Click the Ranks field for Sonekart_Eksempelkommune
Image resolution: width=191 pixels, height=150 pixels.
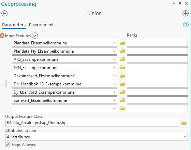[157, 100]
